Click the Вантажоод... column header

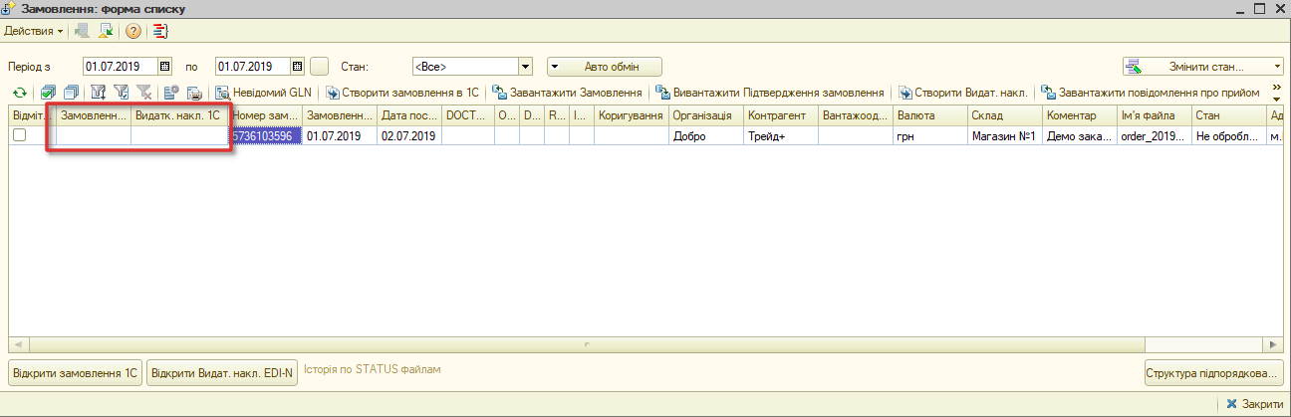[856, 115]
